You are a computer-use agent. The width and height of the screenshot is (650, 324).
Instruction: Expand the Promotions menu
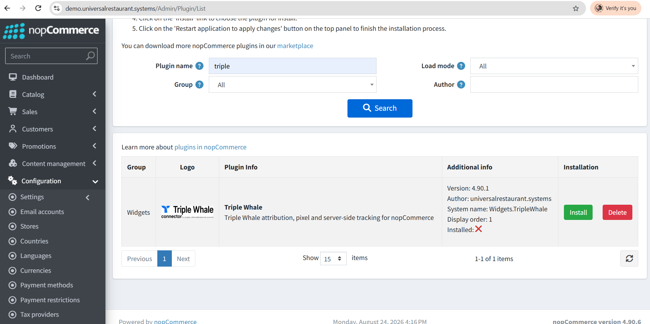53,146
